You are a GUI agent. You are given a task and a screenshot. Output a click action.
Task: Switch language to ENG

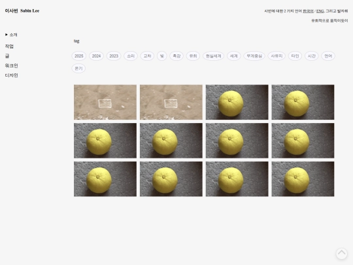(320, 11)
